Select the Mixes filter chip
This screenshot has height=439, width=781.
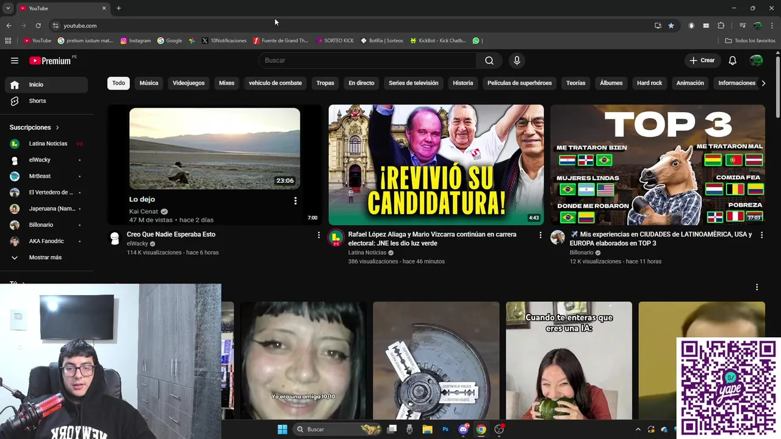(226, 83)
